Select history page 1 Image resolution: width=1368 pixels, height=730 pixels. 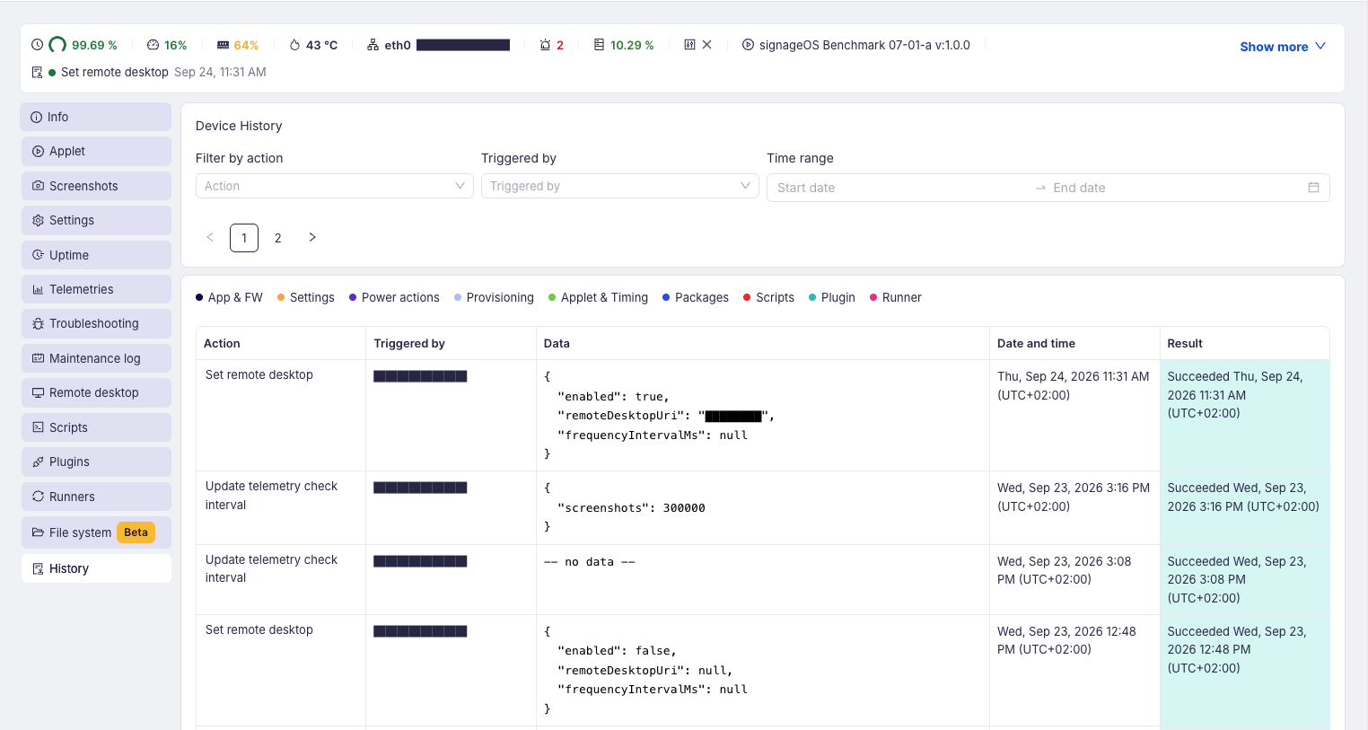click(x=244, y=238)
